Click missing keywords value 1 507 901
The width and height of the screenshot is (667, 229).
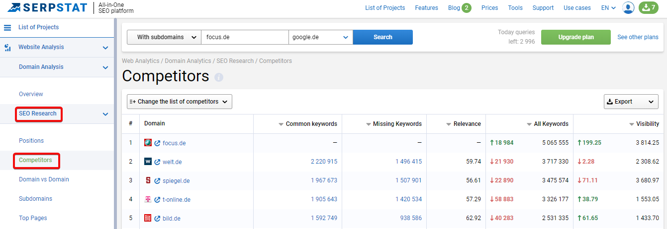point(408,180)
